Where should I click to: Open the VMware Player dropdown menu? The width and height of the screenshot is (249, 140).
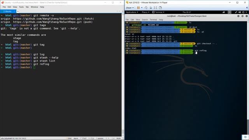point(130,8)
